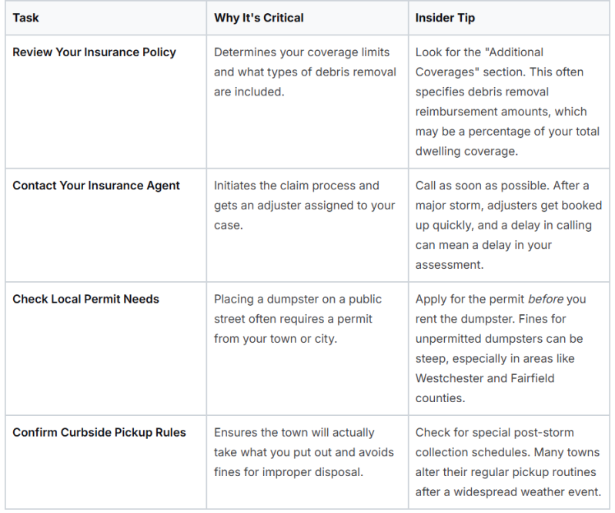Click the Call as soon as possible tip
The image size is (615, 513).
tap(509, 225)
